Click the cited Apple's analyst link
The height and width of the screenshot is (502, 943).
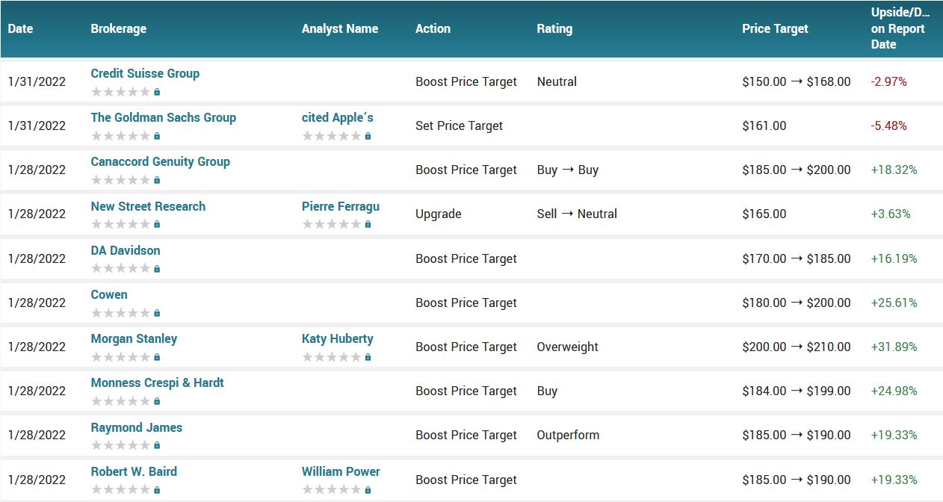click(337, 117)
